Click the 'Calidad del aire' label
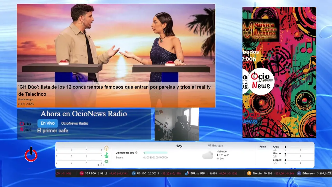Viewport: 332px width, 187px height. [125, 153]
